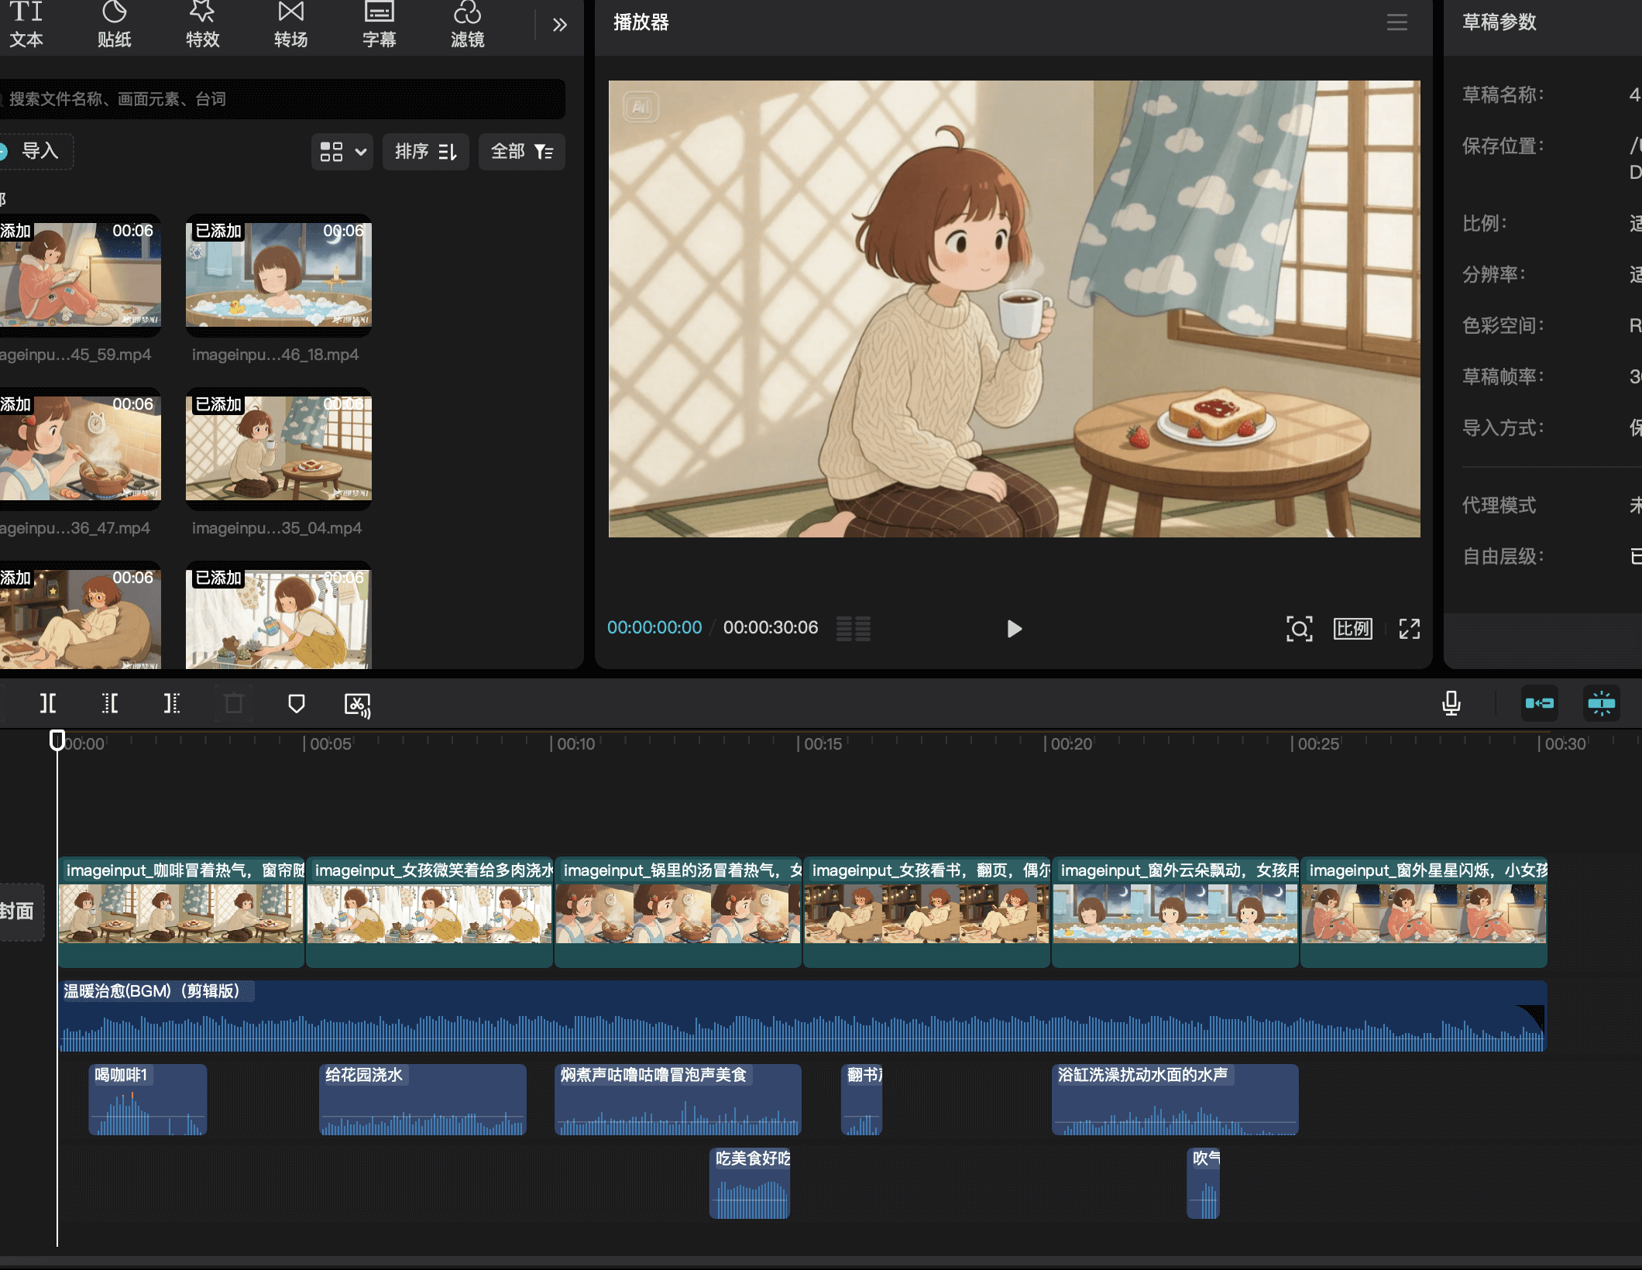
Task: Open the 排序 sort dropdown
Action: [x=425, y=152]
